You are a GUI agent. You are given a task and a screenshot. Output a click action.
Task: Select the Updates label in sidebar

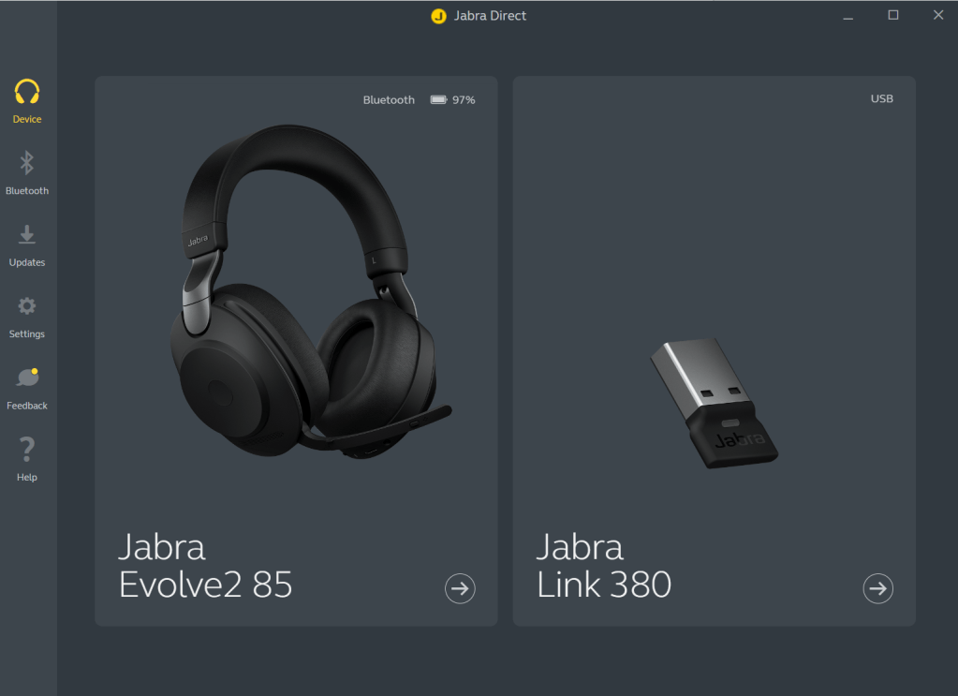pyautogui.click(x=27, y=262)
